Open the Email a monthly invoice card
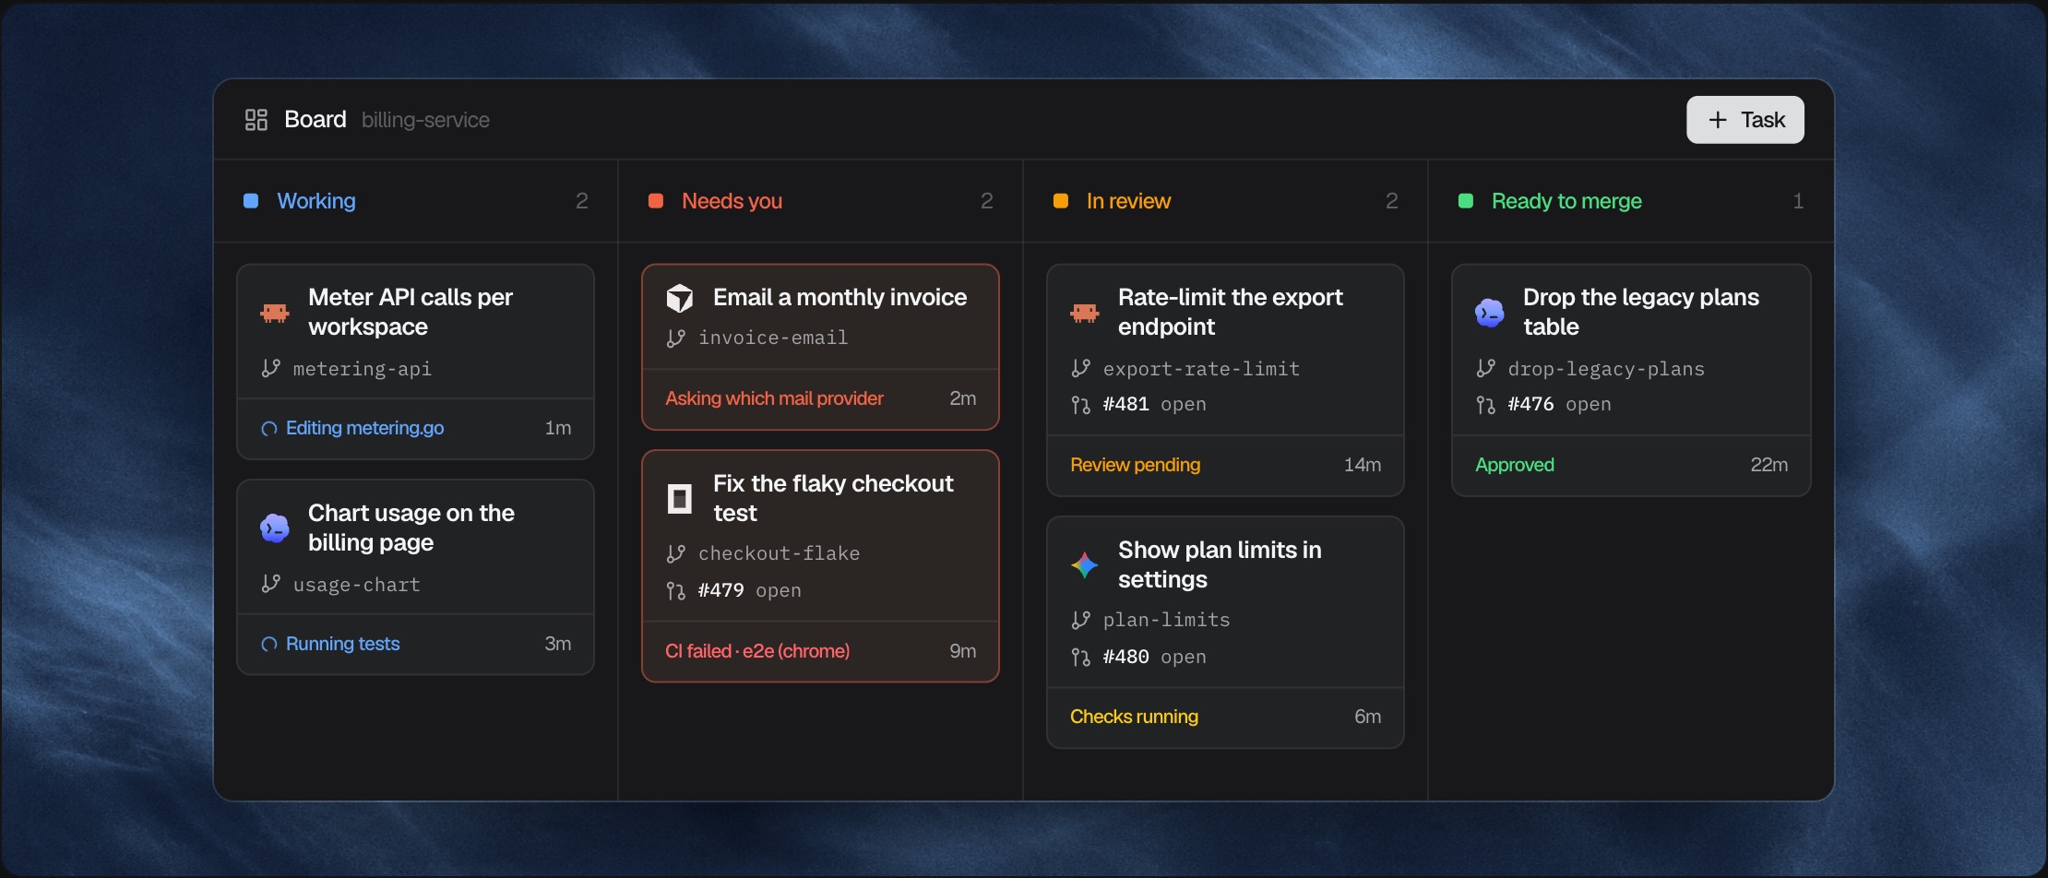 820,347
